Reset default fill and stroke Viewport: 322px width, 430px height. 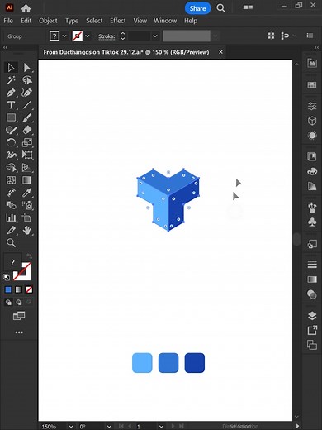(7, 277)
